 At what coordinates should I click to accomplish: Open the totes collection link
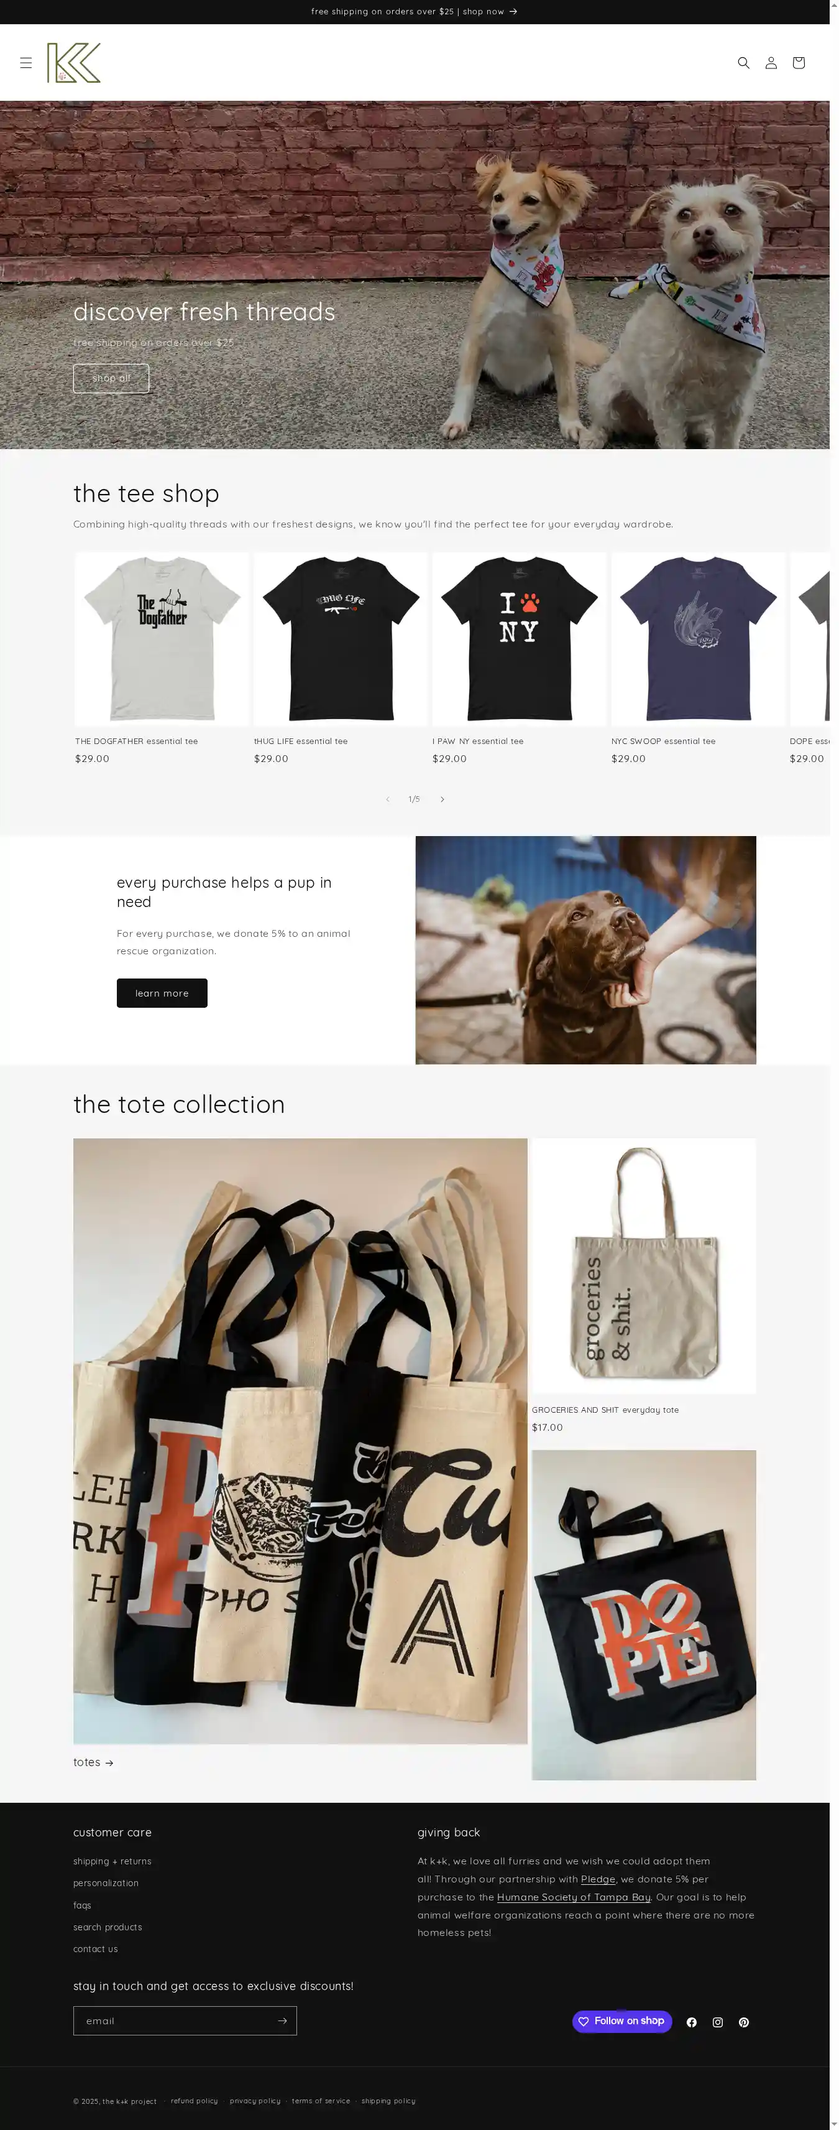click(93, 1761)
